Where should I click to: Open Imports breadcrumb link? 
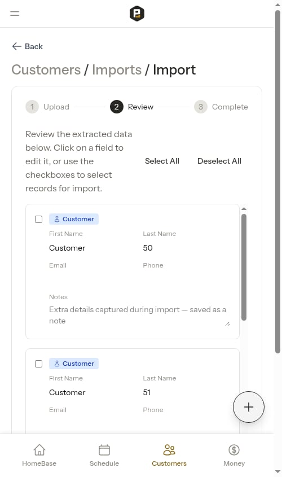tap(117, 69)
